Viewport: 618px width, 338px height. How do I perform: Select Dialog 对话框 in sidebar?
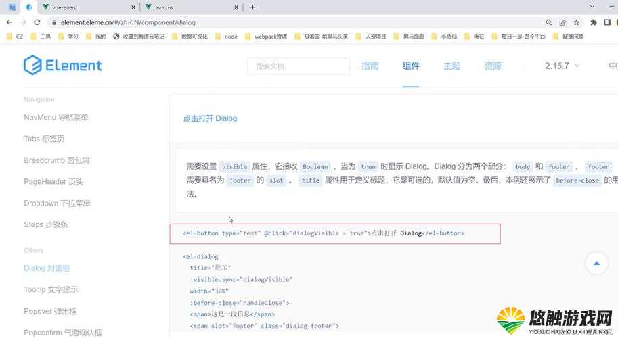point(47,268)
